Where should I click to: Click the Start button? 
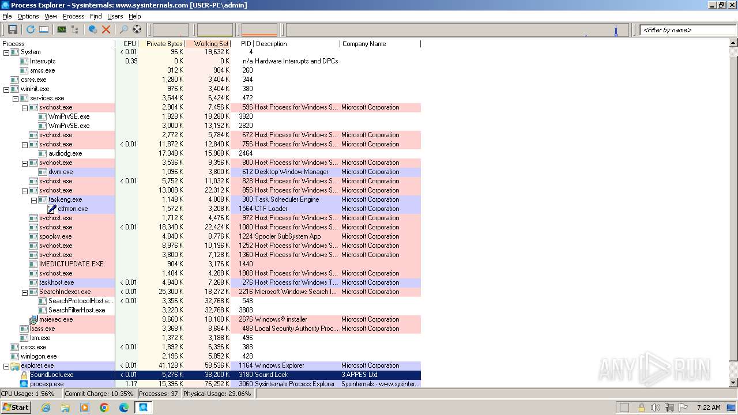pyautogui.click(x=16, y=408)
